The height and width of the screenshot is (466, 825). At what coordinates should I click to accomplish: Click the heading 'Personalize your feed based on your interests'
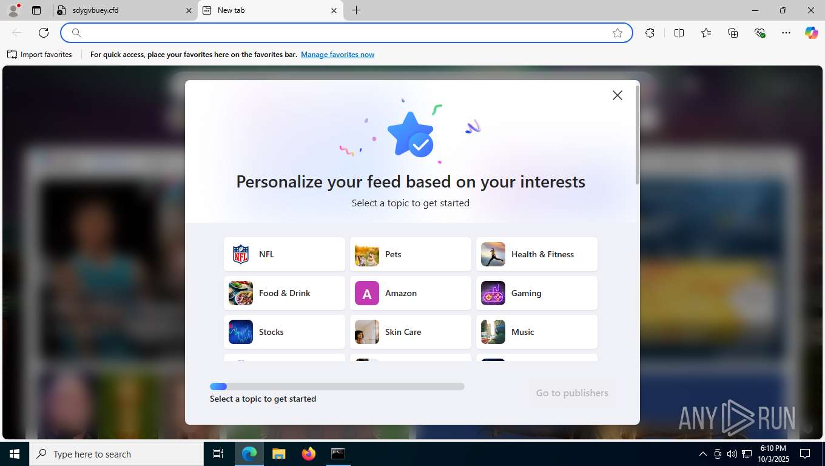[411, 181]
